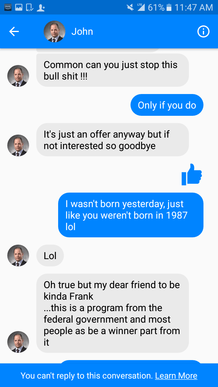Tap the battery icon in status bar
The height and width of the screenshot is (387, 218).
pos(169,7)
